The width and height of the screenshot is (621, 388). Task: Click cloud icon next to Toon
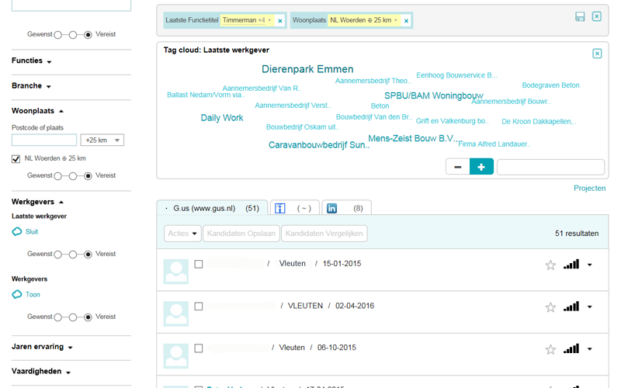(x=17, y=294)
